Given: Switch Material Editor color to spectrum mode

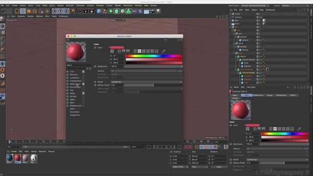Looking at the screenshot, I should [x=124, y=51].
